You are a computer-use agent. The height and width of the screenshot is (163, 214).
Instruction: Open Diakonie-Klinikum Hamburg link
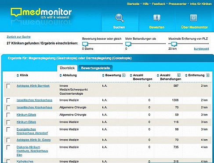32,151
